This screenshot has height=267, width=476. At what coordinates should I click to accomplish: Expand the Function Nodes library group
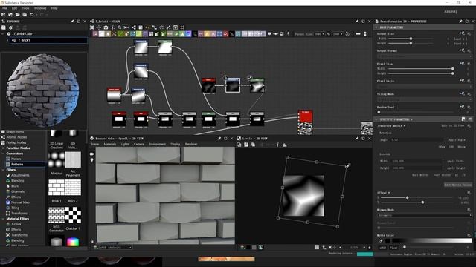[x=3, y=148]
